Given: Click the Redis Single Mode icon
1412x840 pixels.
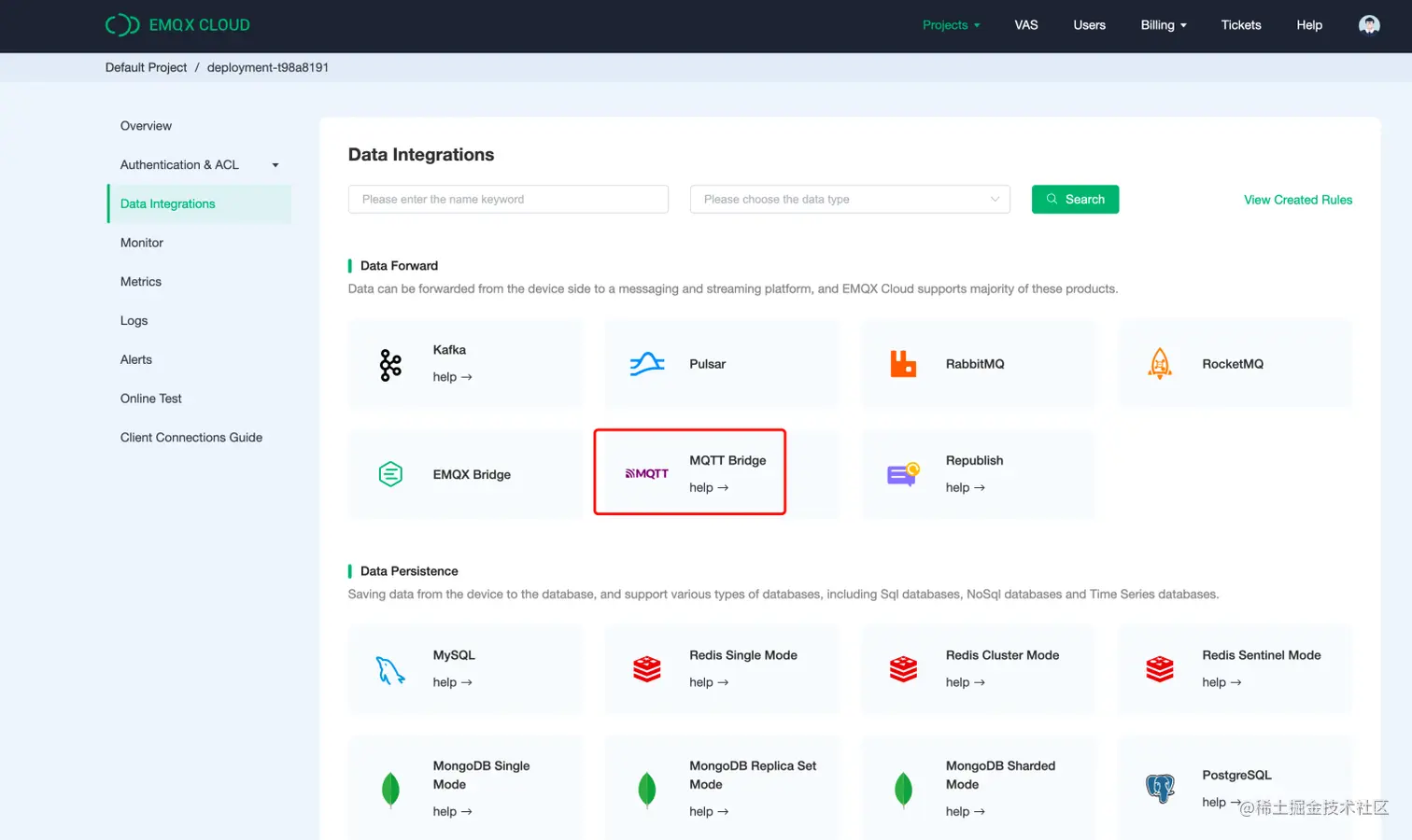Looking at the screenshot, I should tap(647, 669).
